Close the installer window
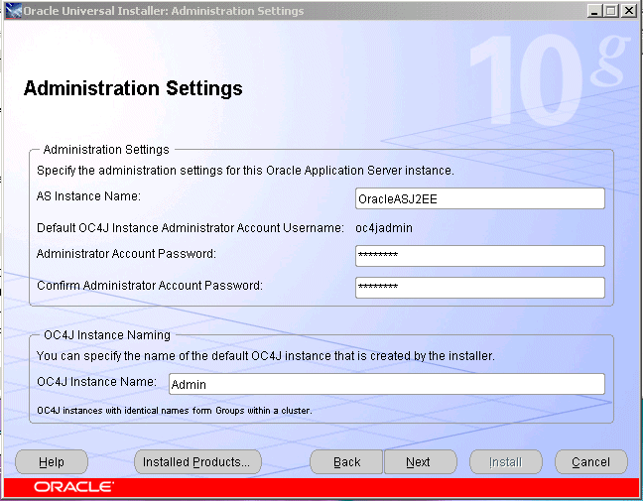 coord(629,11)
